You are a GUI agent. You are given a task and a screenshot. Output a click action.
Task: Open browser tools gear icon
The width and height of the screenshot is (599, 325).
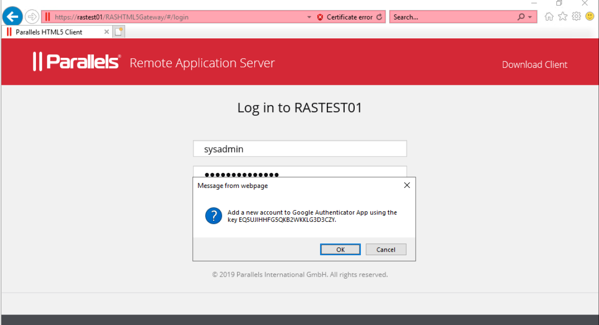click(x=577, y=16)
